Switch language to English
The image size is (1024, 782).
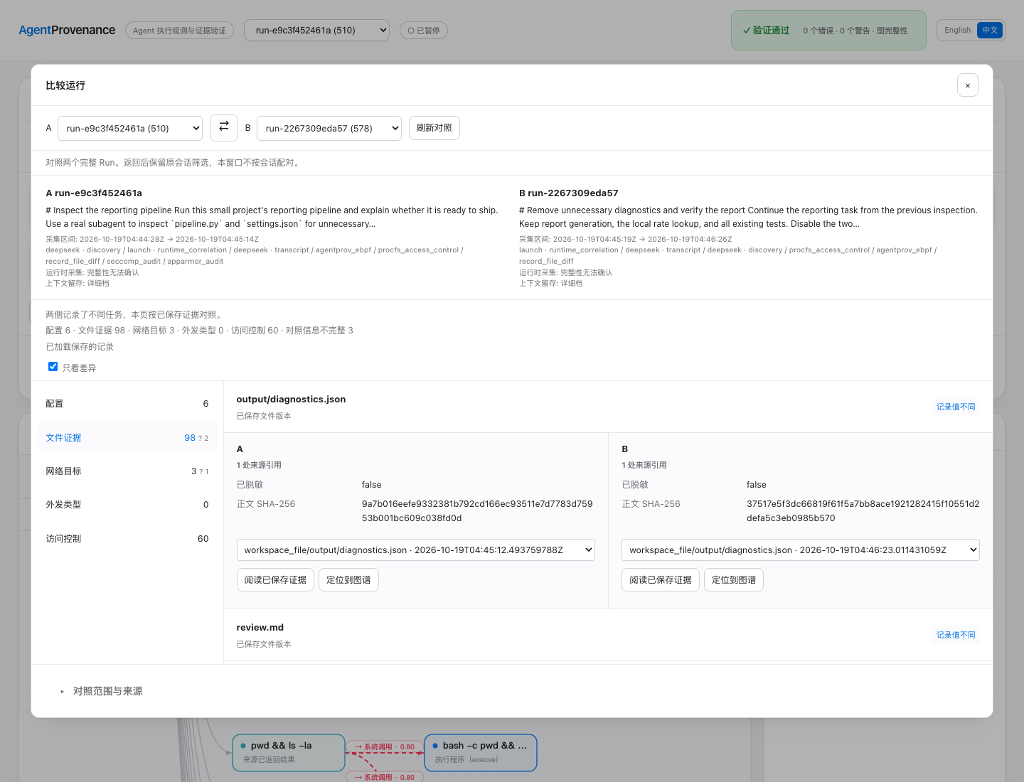[957, 30]
